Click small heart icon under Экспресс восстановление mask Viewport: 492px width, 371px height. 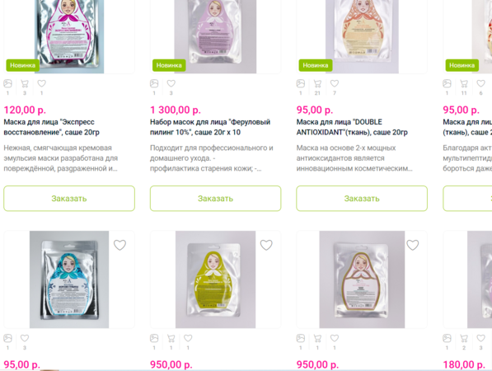41,83
